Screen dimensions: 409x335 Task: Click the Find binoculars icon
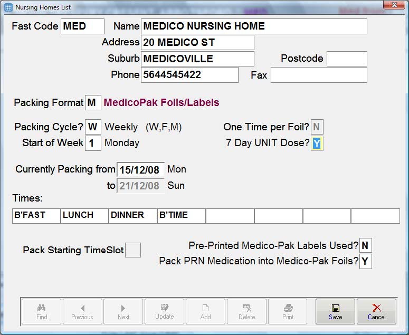[x=41, y=308]
